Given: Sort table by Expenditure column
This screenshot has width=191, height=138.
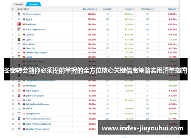Looking at the screenshot, I should (x=90, y=9).
